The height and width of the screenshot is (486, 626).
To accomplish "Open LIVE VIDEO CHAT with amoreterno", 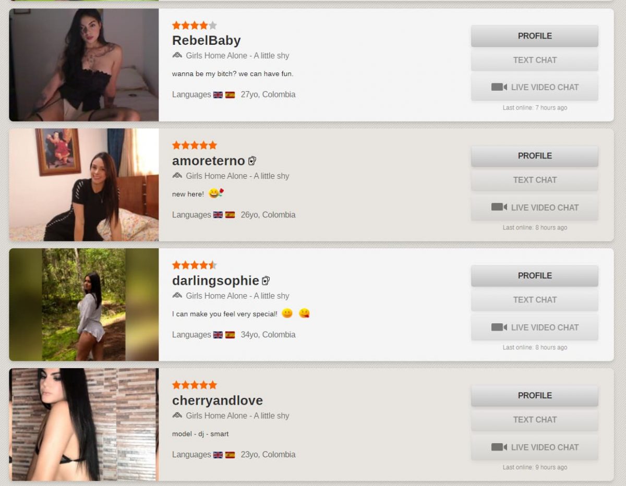I will click(x=535, y=208).
